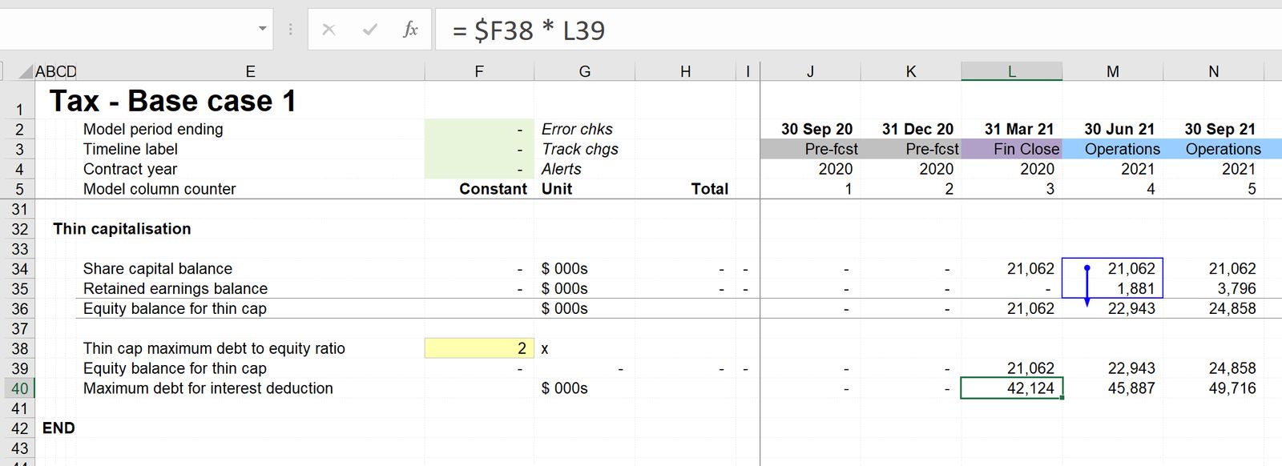Select row 1 header
Viewport: 1282px width, 466px height.
point(18,109)
